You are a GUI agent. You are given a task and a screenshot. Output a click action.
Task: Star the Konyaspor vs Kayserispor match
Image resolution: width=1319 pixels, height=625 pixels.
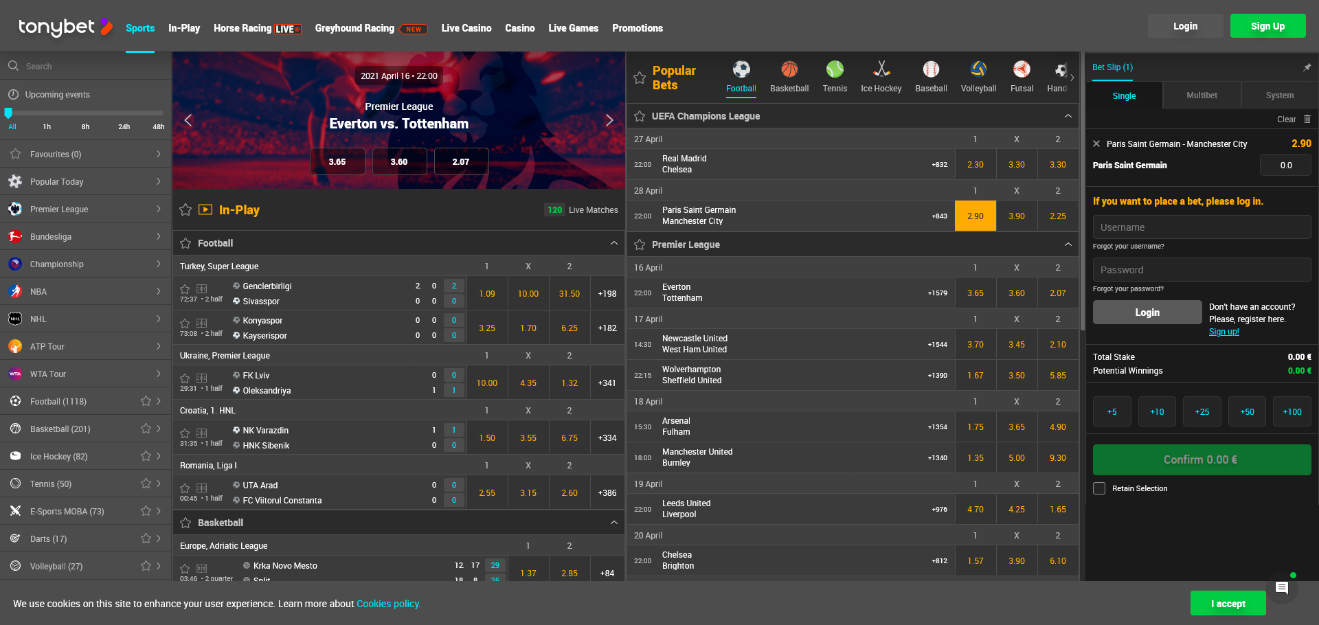pyautogui.click(x=185, y=323)
